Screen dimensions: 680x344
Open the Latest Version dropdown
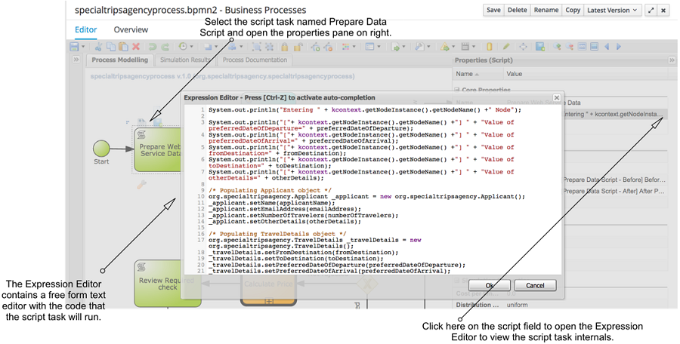tap(611, 11)
